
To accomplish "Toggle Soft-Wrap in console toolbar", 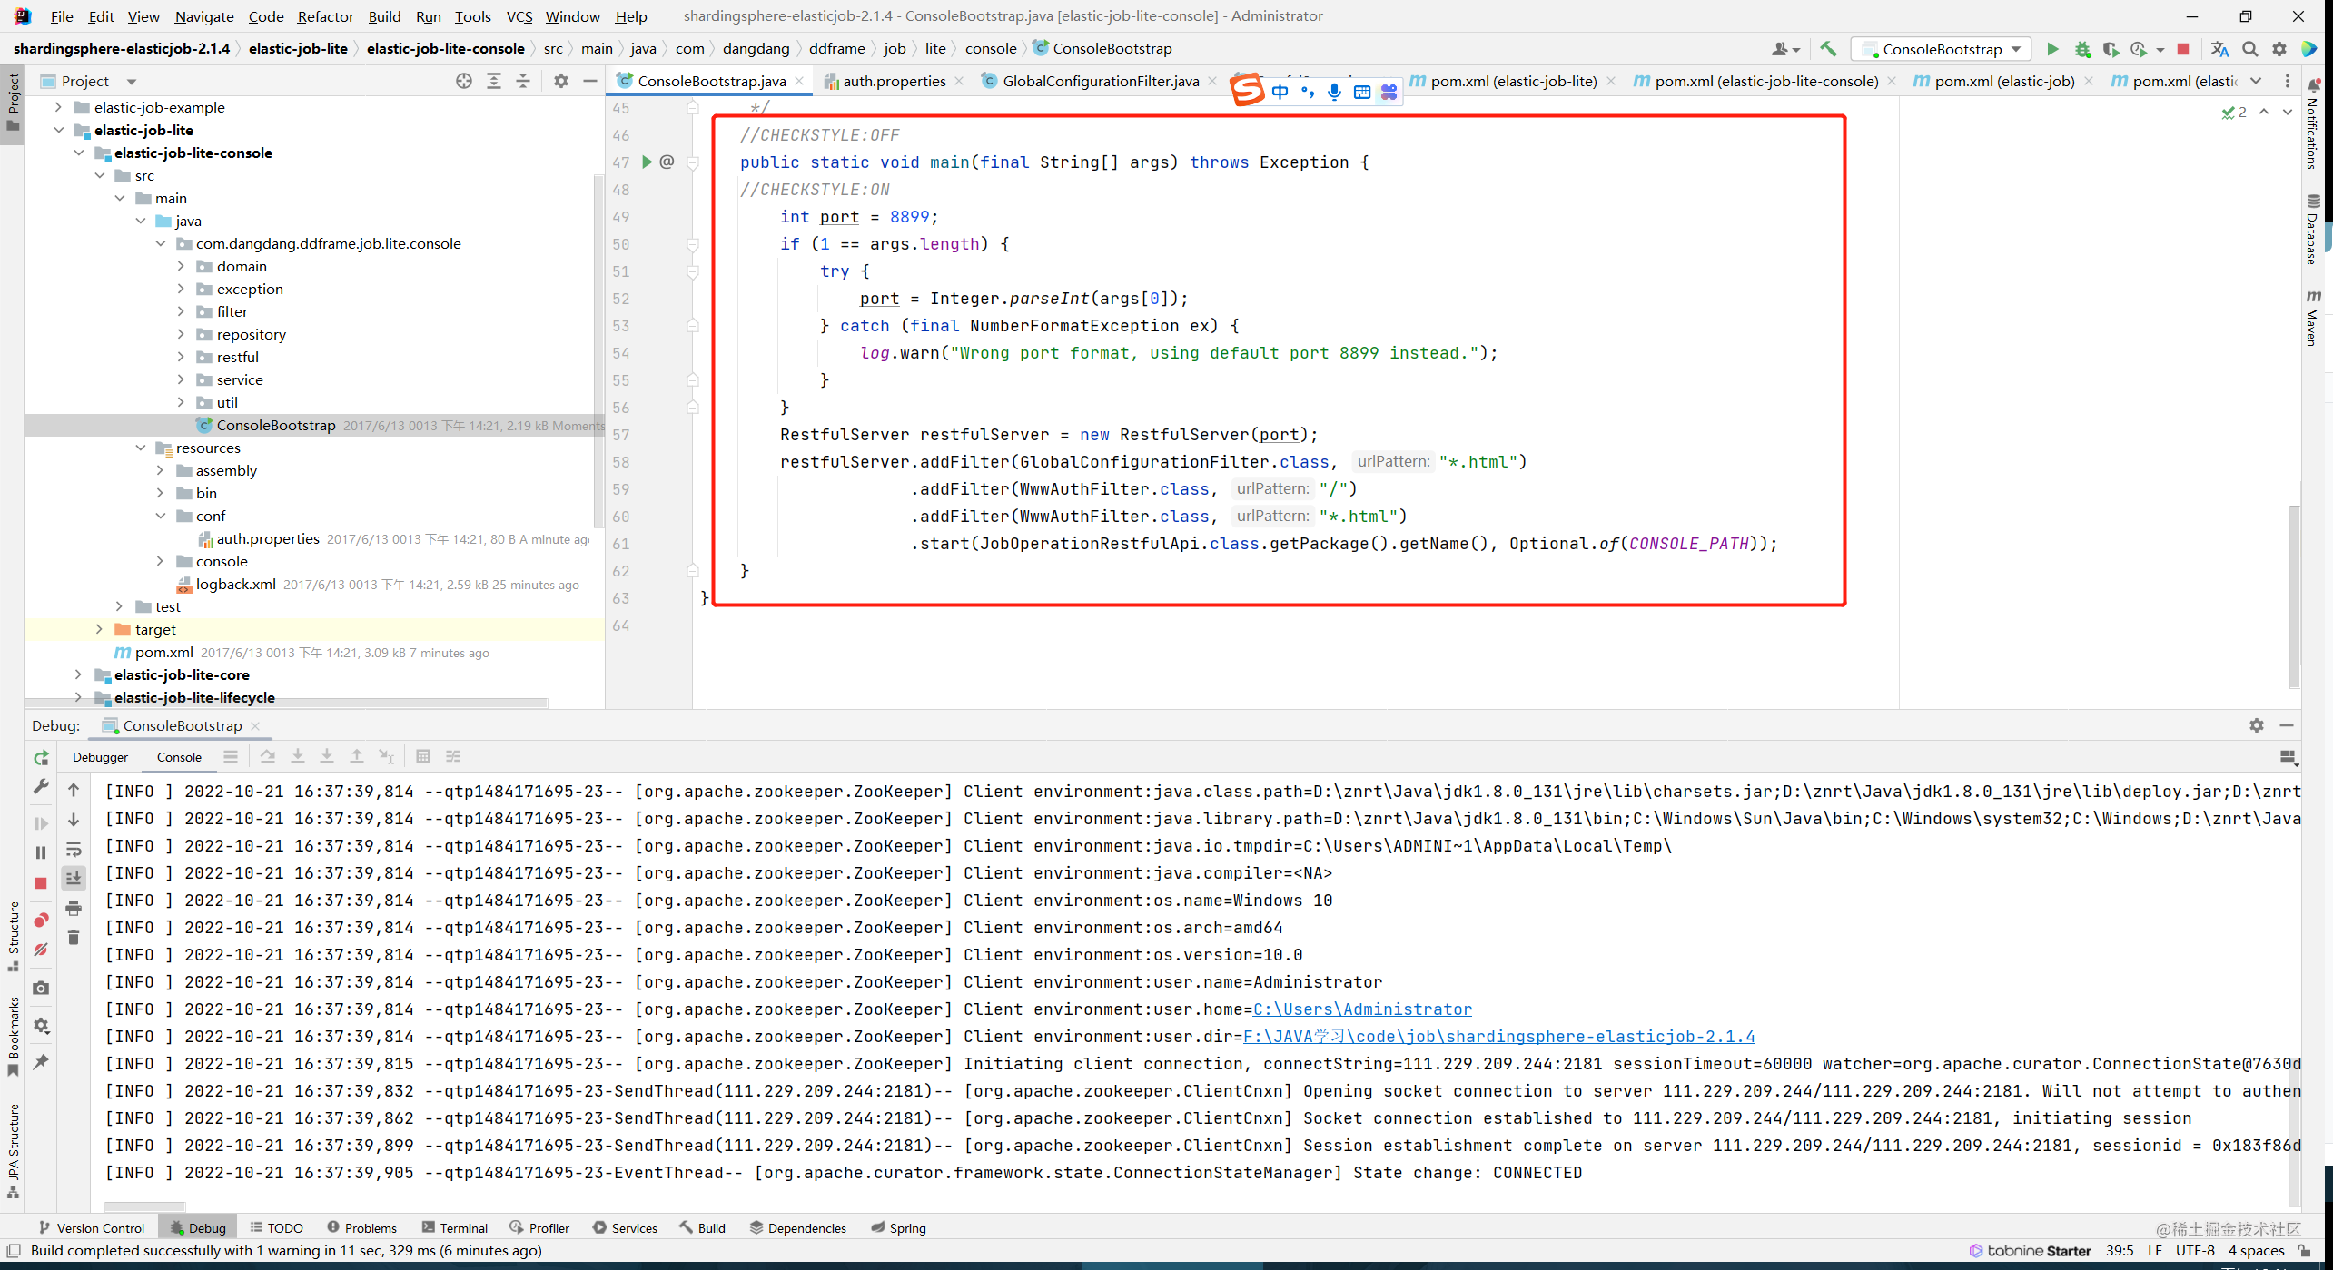I will [74, 850].
